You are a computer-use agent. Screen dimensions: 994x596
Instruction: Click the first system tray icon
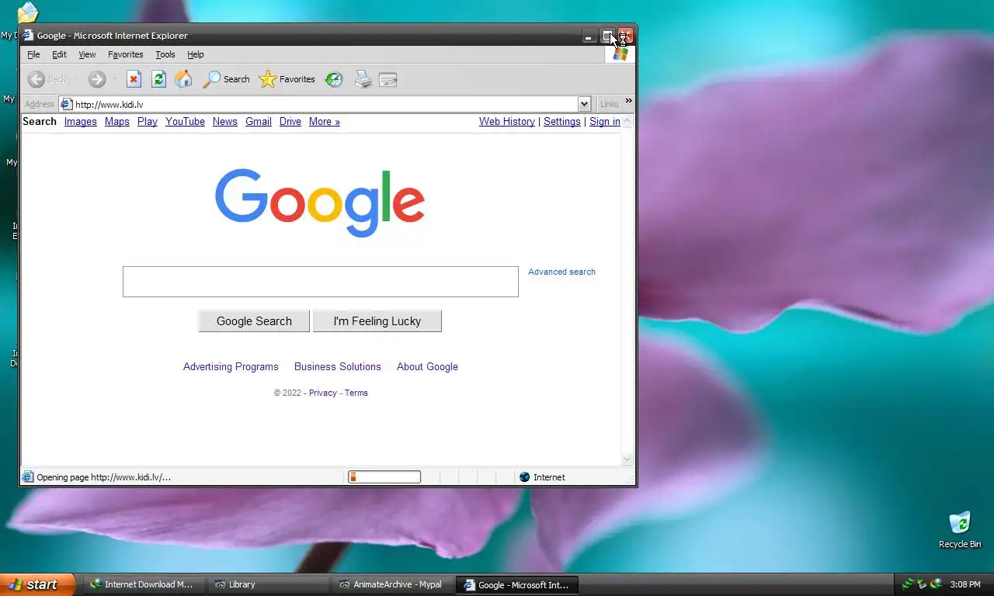[x=907, y=584]
